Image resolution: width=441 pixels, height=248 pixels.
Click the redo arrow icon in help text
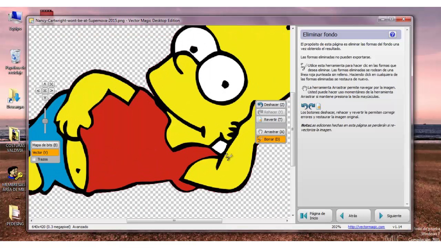click(x=311, y=106)
